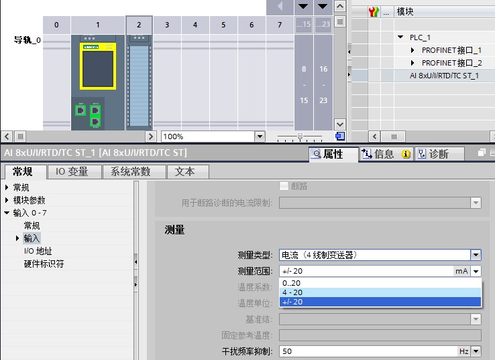
Task: Open the 属性 tab
Action: coord(333,154)
